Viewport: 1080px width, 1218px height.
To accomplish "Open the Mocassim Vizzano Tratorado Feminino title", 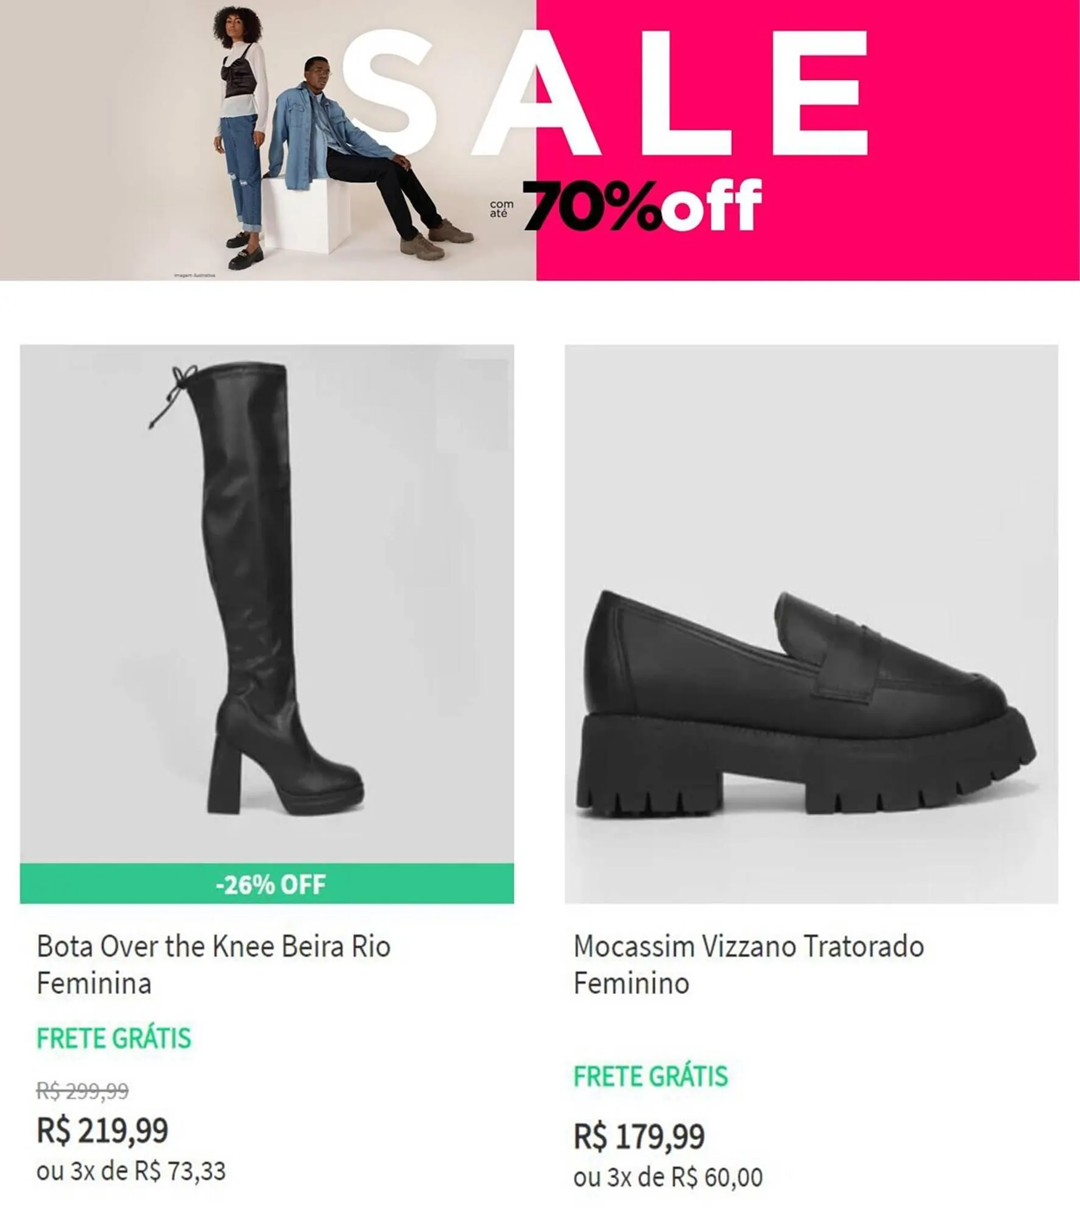I will coord(748,965).
